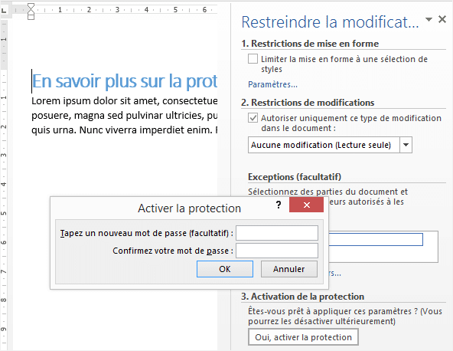Click the new password input field
This screenshot has width=453, height=351.
(277, 233)
